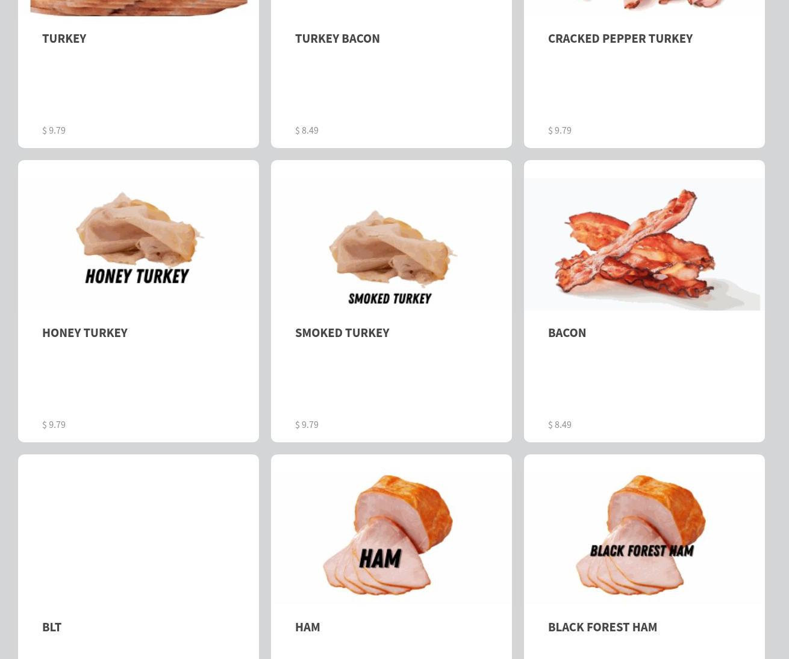The width and height of the screenshot is (789, 659).
Task: Select the Bacon product photo
Action: (644, 244)
